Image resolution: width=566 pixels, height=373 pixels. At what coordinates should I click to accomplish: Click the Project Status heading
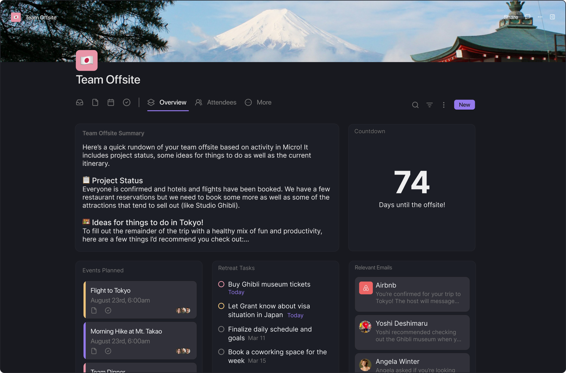click(x=117, y=181)
